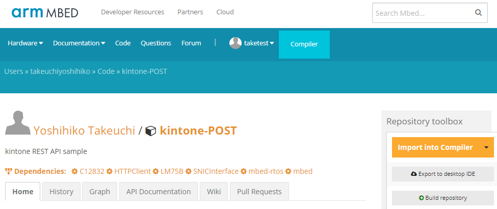This screenshot has width=497, height=209.
Task: Switch to the Pull Requests tab
Action: pos(259,192)
